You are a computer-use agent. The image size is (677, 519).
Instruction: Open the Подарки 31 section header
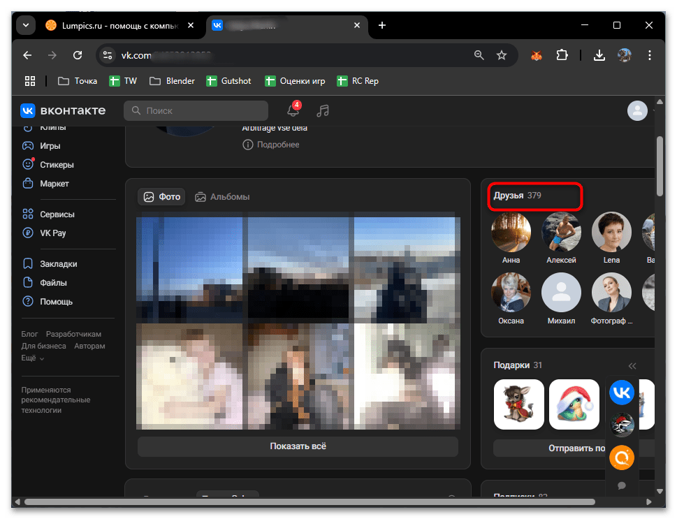tap(518, 365)
